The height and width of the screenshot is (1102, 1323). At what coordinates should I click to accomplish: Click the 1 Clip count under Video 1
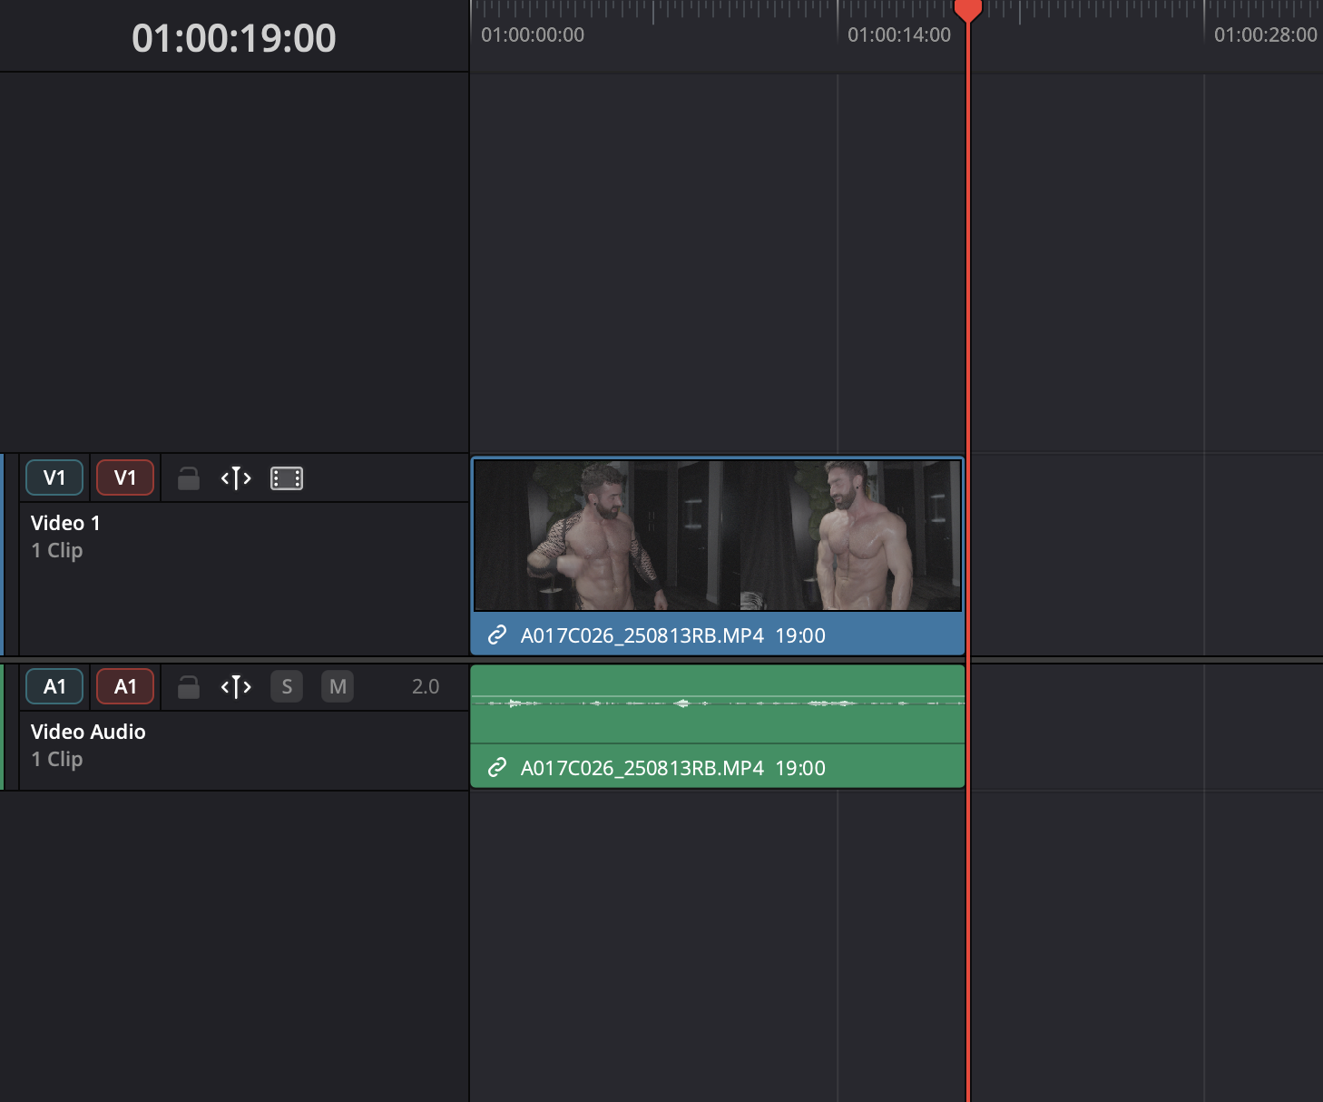point(57,551)
